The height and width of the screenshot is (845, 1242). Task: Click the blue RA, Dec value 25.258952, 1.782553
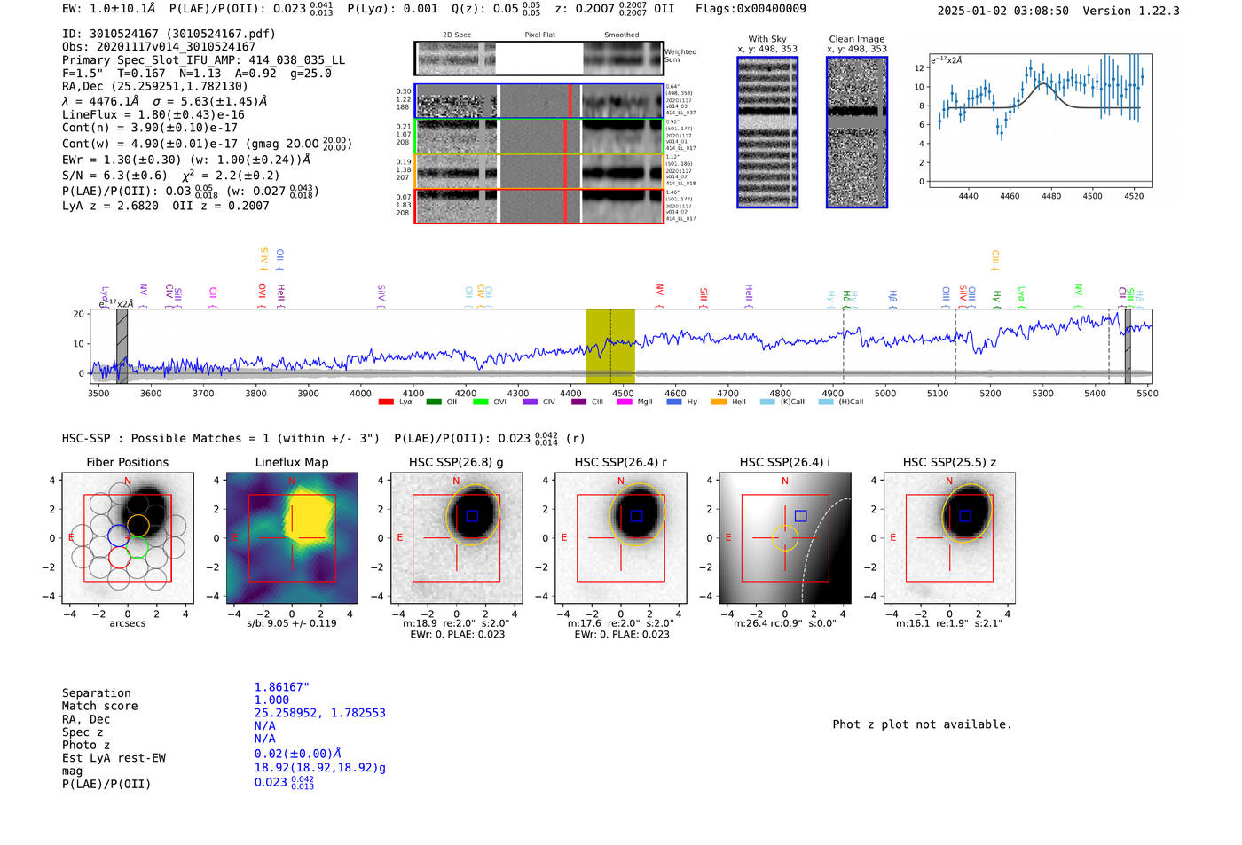(x=320, y=713)
